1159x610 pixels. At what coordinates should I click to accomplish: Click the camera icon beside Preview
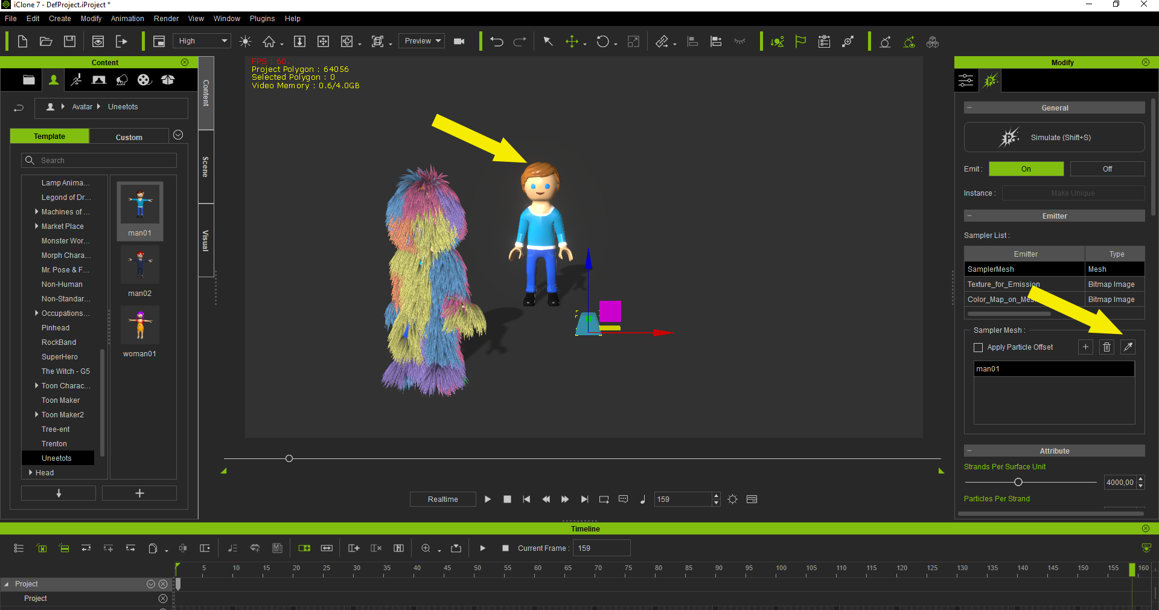coord(459,42)
